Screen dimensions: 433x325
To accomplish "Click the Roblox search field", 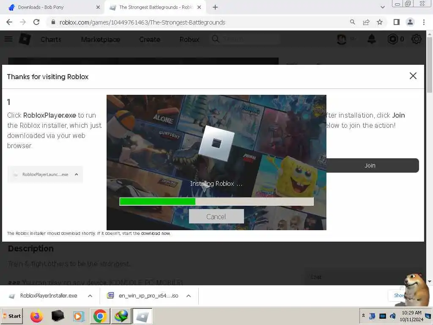I will tap(246, 39).
